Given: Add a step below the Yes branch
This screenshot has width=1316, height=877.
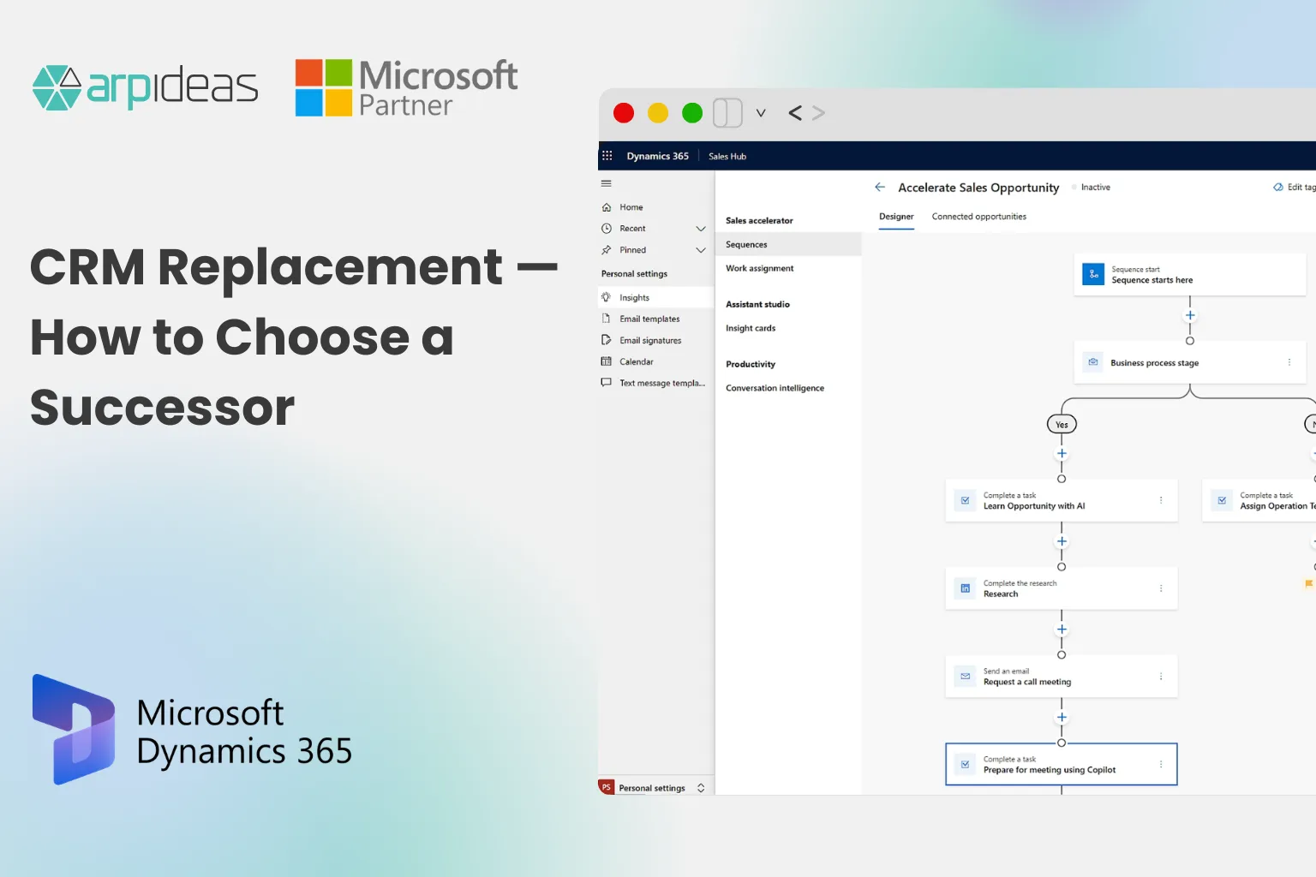Looking at the screenshot, I should (1062, 454).
